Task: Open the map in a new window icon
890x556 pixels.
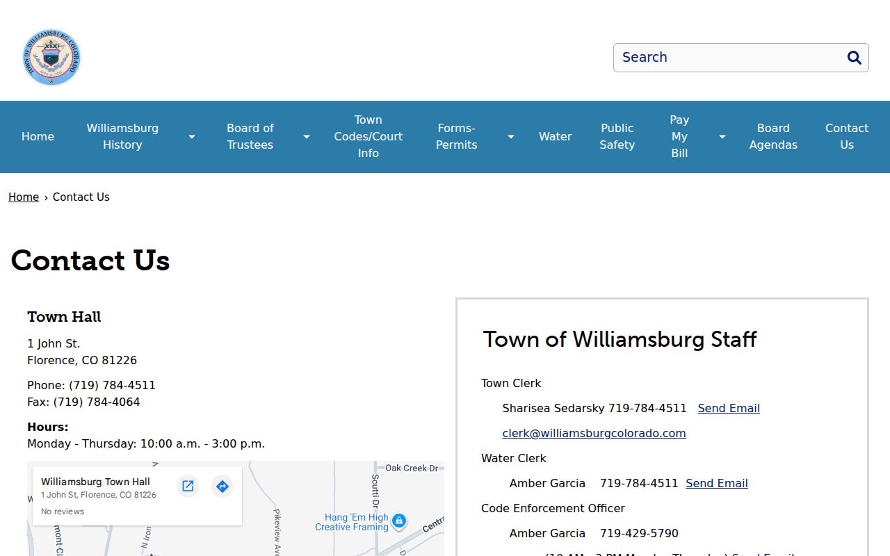Action: 188,486
